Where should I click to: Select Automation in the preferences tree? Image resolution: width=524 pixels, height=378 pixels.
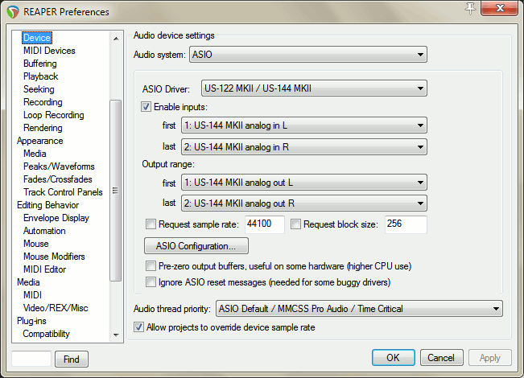pos(44,231)
